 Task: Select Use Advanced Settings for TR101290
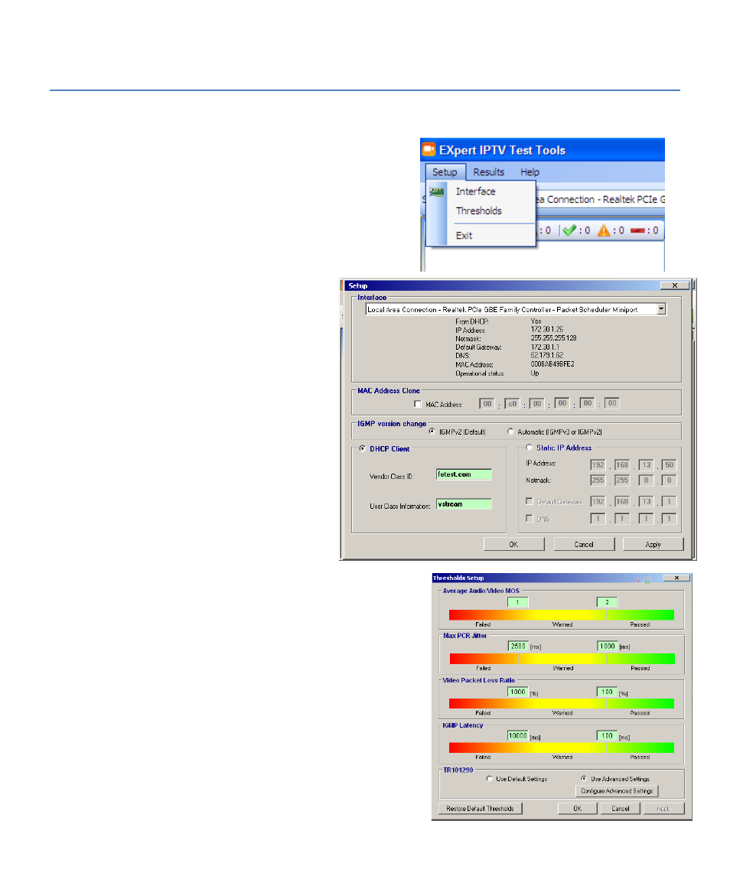(x=584, y=779)
